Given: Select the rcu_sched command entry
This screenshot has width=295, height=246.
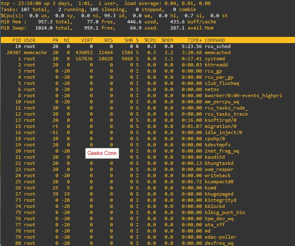Looking at the screenshot, I should point(217,46).
